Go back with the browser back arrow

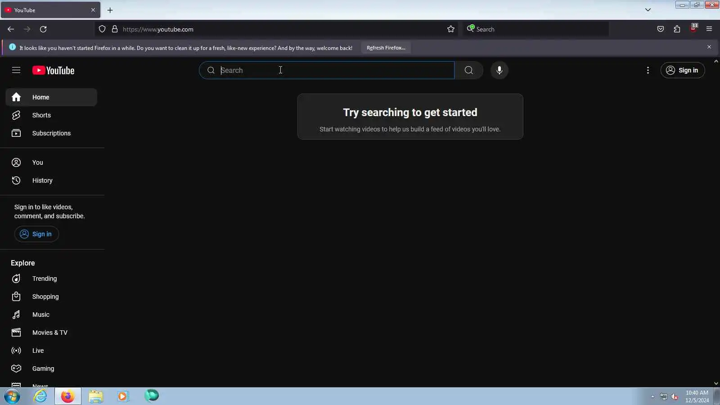click(x=11, y=29)
